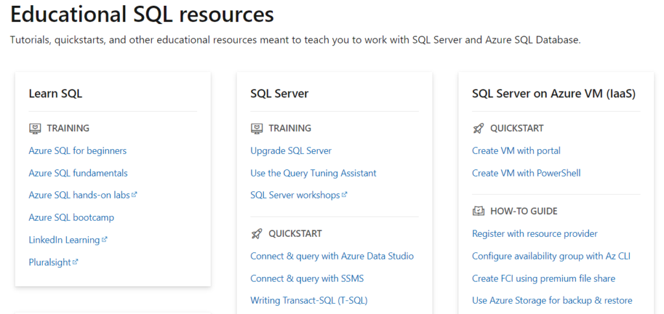
Task: Click external-link icon after SQL Server workshops
Action: tap(344, 195)
